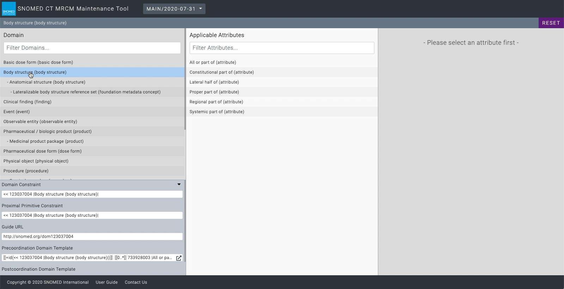This screenshot has height=289, width=564.
Task: Choose Proper part of attribute
Action: (x=282, y=92)
